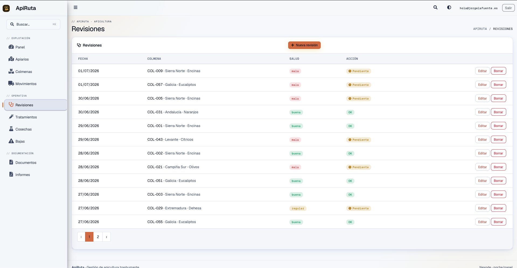Select current page 1 in pagination
This screenshot has height=268, width=517.
tap(89, 237)
